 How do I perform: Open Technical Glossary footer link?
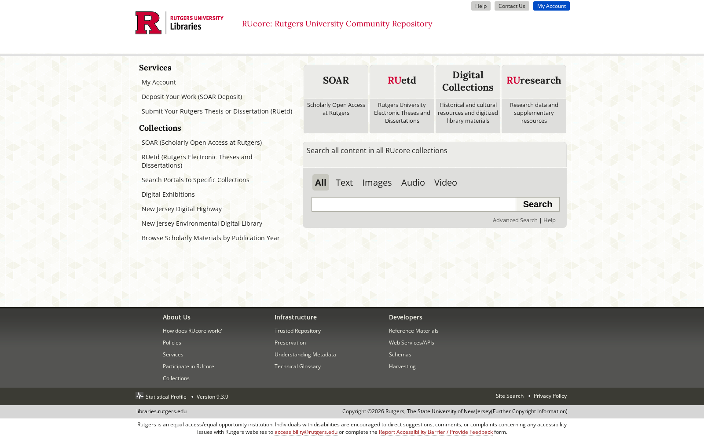(297, 367)
